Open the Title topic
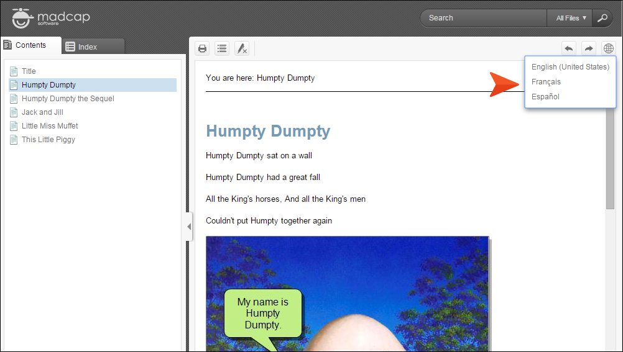This screenshot has height=352, width=623. (x=29, y=71)
